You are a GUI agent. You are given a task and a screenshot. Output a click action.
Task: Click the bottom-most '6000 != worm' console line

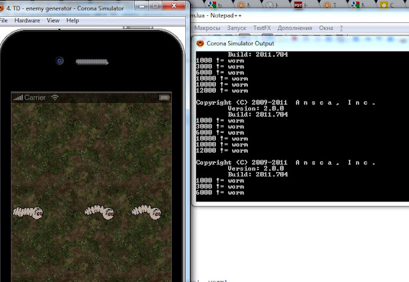(220, 192)
